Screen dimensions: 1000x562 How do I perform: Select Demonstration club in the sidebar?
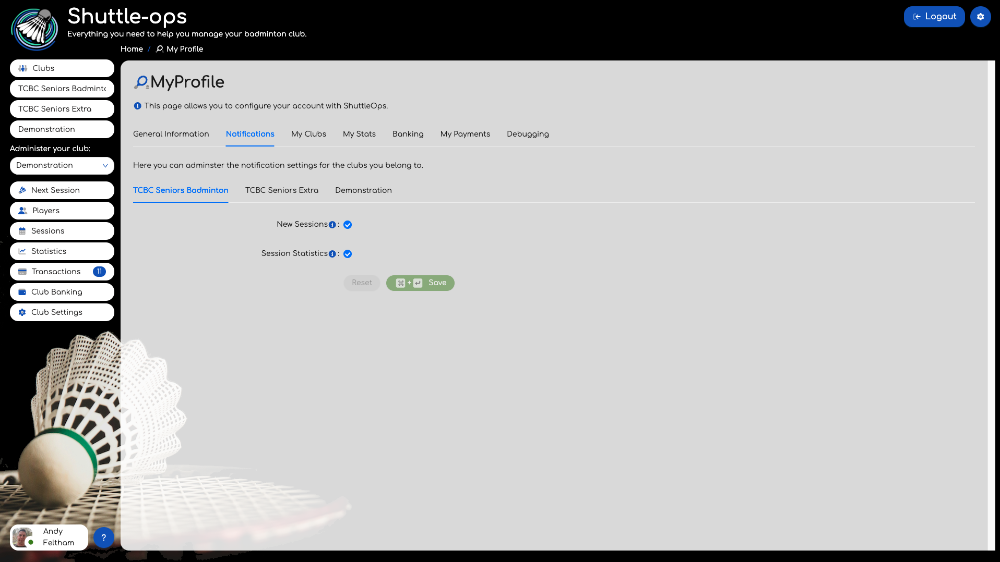(62, 129)
